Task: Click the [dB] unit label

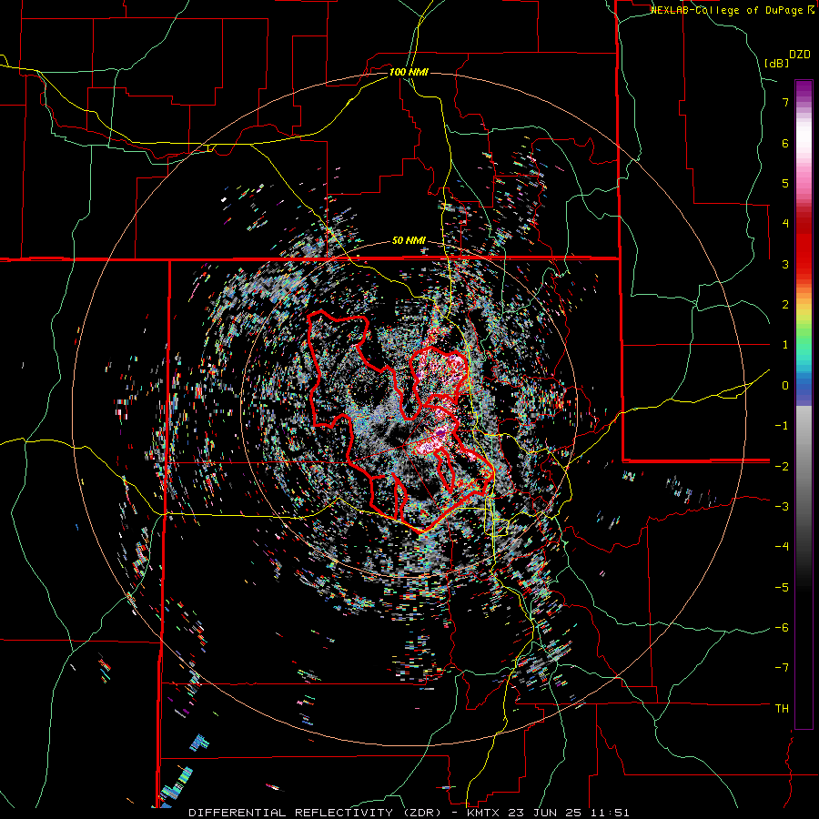Action: pos(777,63)
